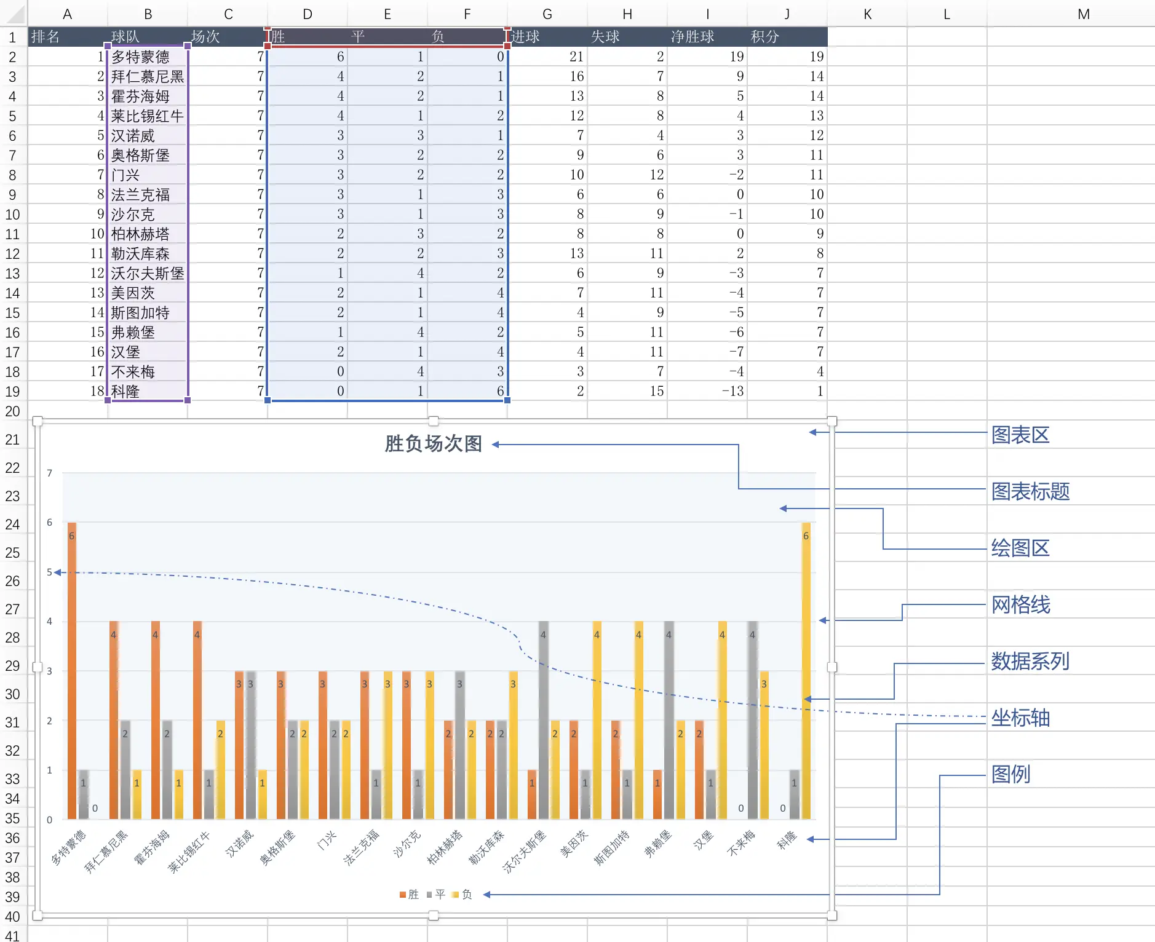Select 科隆 失球 cell showing 15

627,391
